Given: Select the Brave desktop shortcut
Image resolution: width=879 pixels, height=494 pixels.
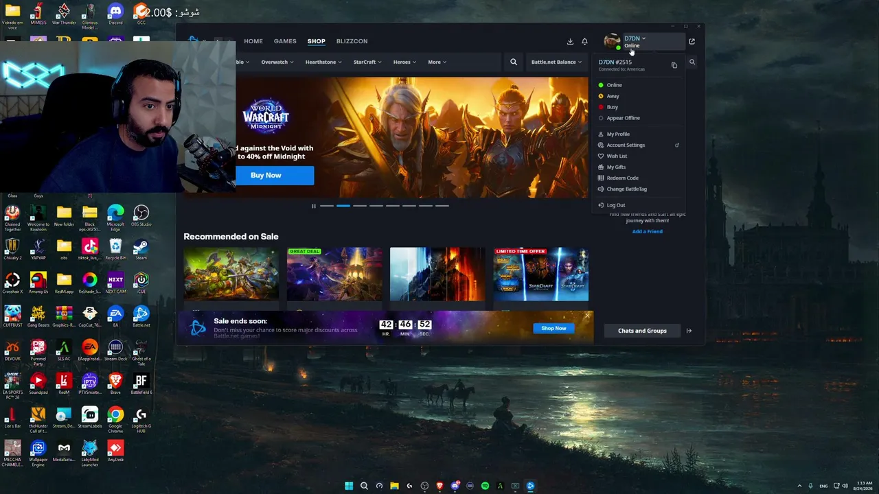Looking at the screenshot, I should [x=115, y=384].
